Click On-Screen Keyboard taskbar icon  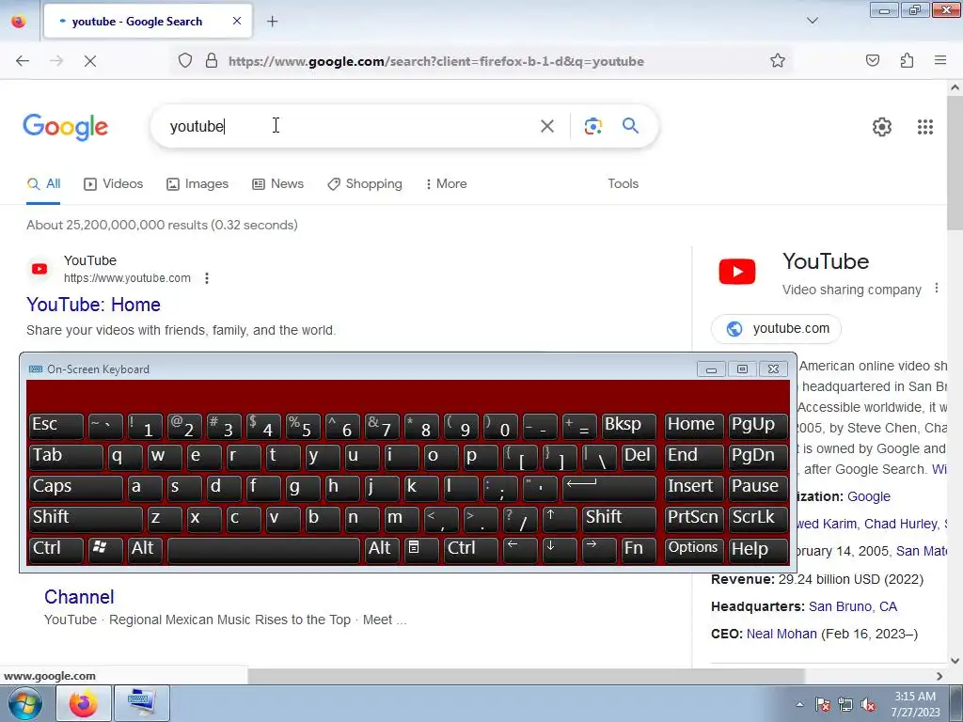[x=142, y=703]
